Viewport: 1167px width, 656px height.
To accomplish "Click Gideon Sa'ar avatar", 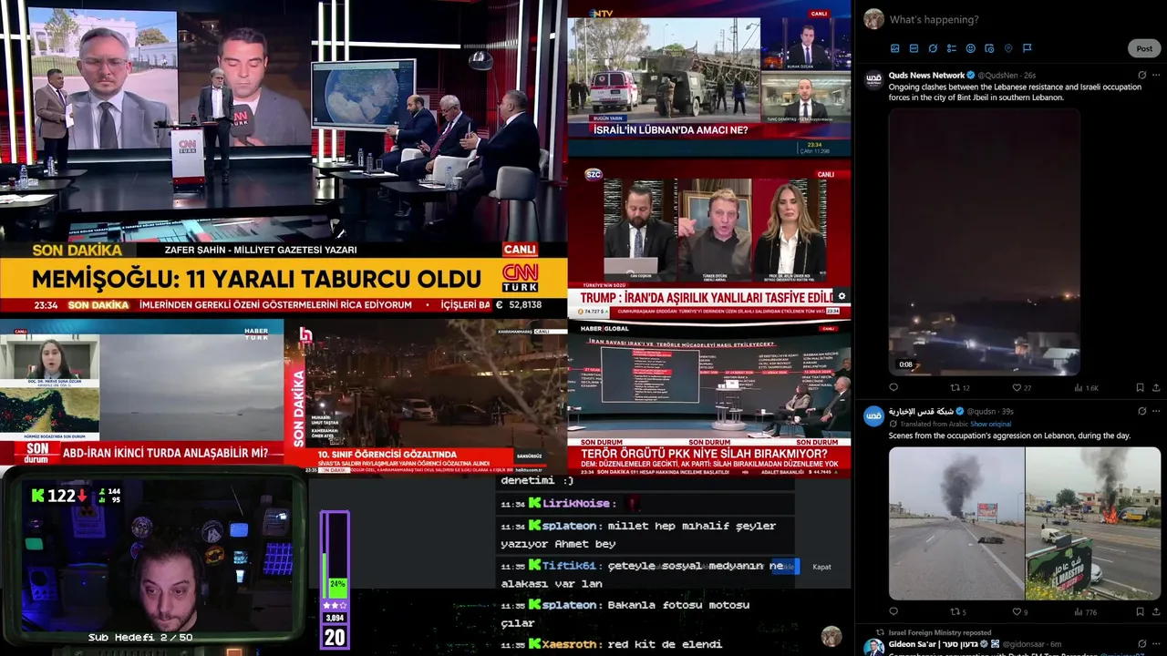I will pyautogui.click(x=873, y=647).
